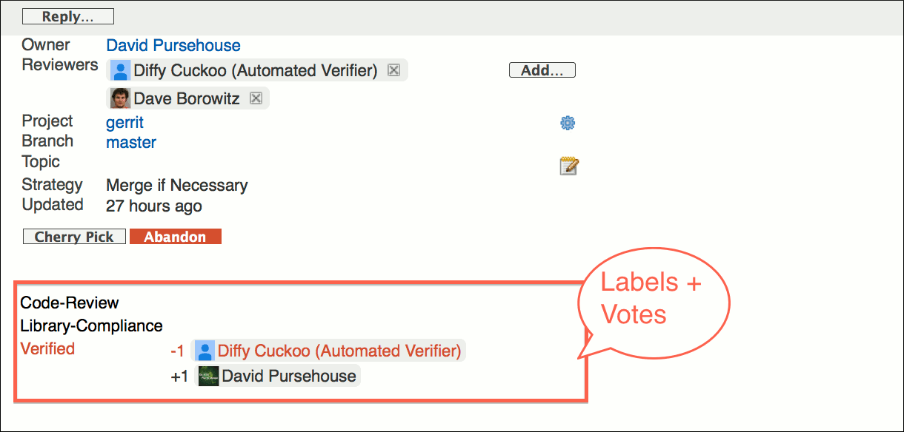Select the Verified label row
904x432 pixels.
(x=47, y=348)
